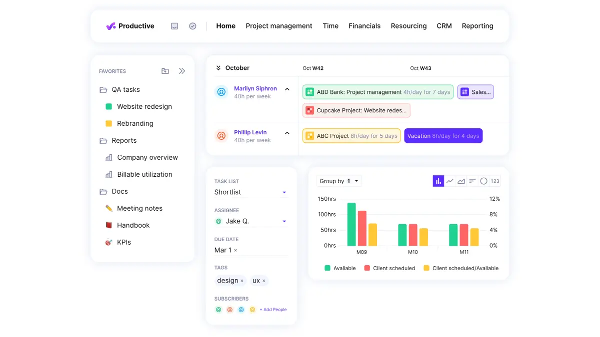Switch to the Resourcing section
The width and height of the screenshot is (600, 337).
point(408,25)
